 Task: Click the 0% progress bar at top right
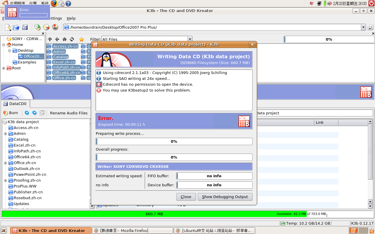(329, 39)
